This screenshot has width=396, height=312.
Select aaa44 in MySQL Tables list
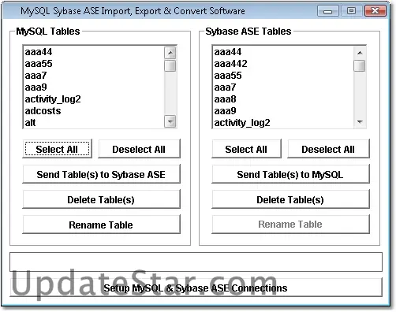click(x=94, y=52)
